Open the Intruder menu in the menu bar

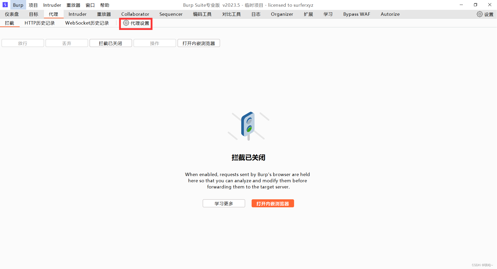(x=52, y=5)
